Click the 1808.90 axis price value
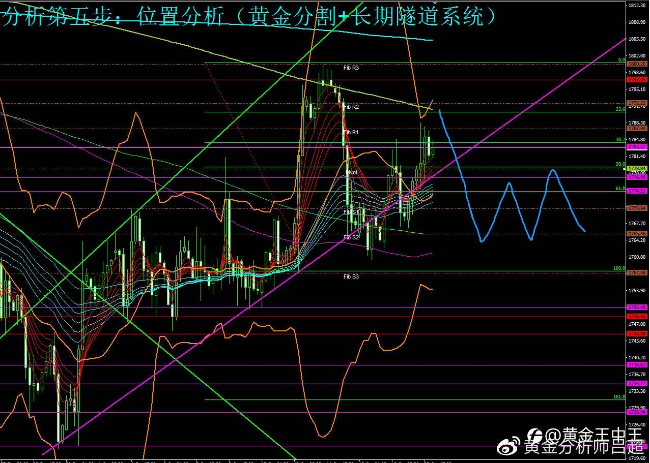The image size is (650, 463). 638,22
